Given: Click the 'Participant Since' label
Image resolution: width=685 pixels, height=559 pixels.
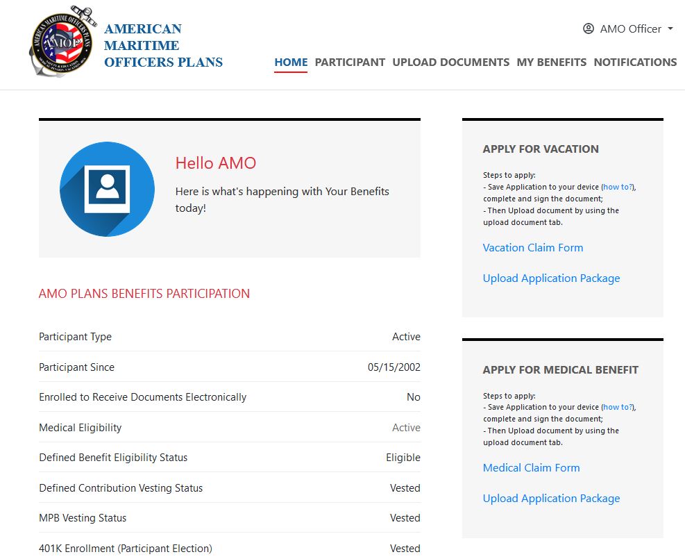Looking at the screenshot, I should [76, 367].
